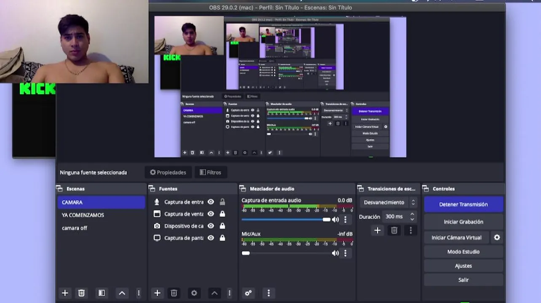The image size is (541, 303).
Task: Switch to YA COMENZAMOS scene
Action: coord(101,215)
